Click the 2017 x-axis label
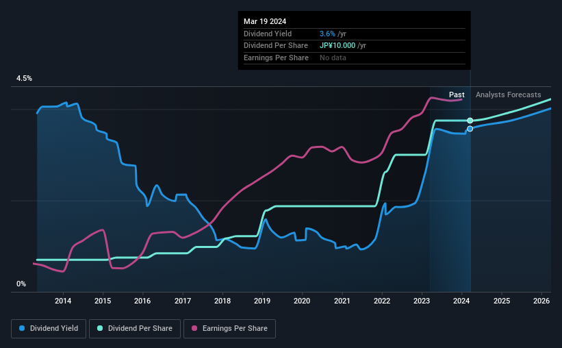562x348 pixels. tap(183, 301)
